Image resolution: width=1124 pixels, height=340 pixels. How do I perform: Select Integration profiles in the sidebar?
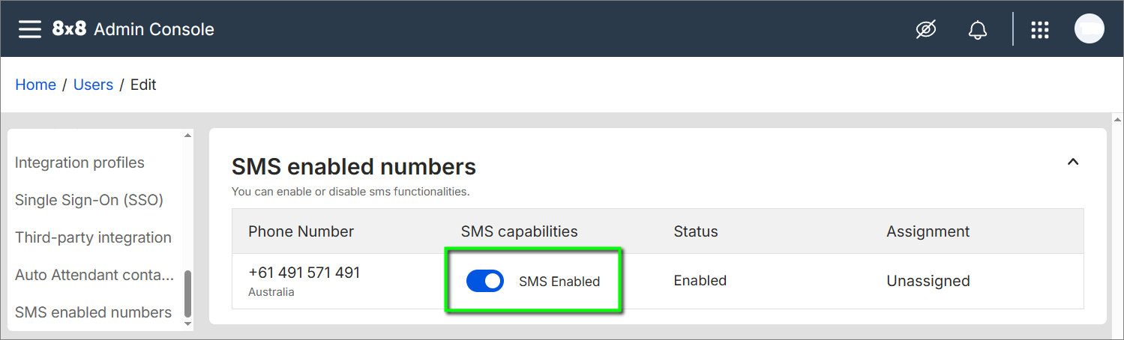79,163
